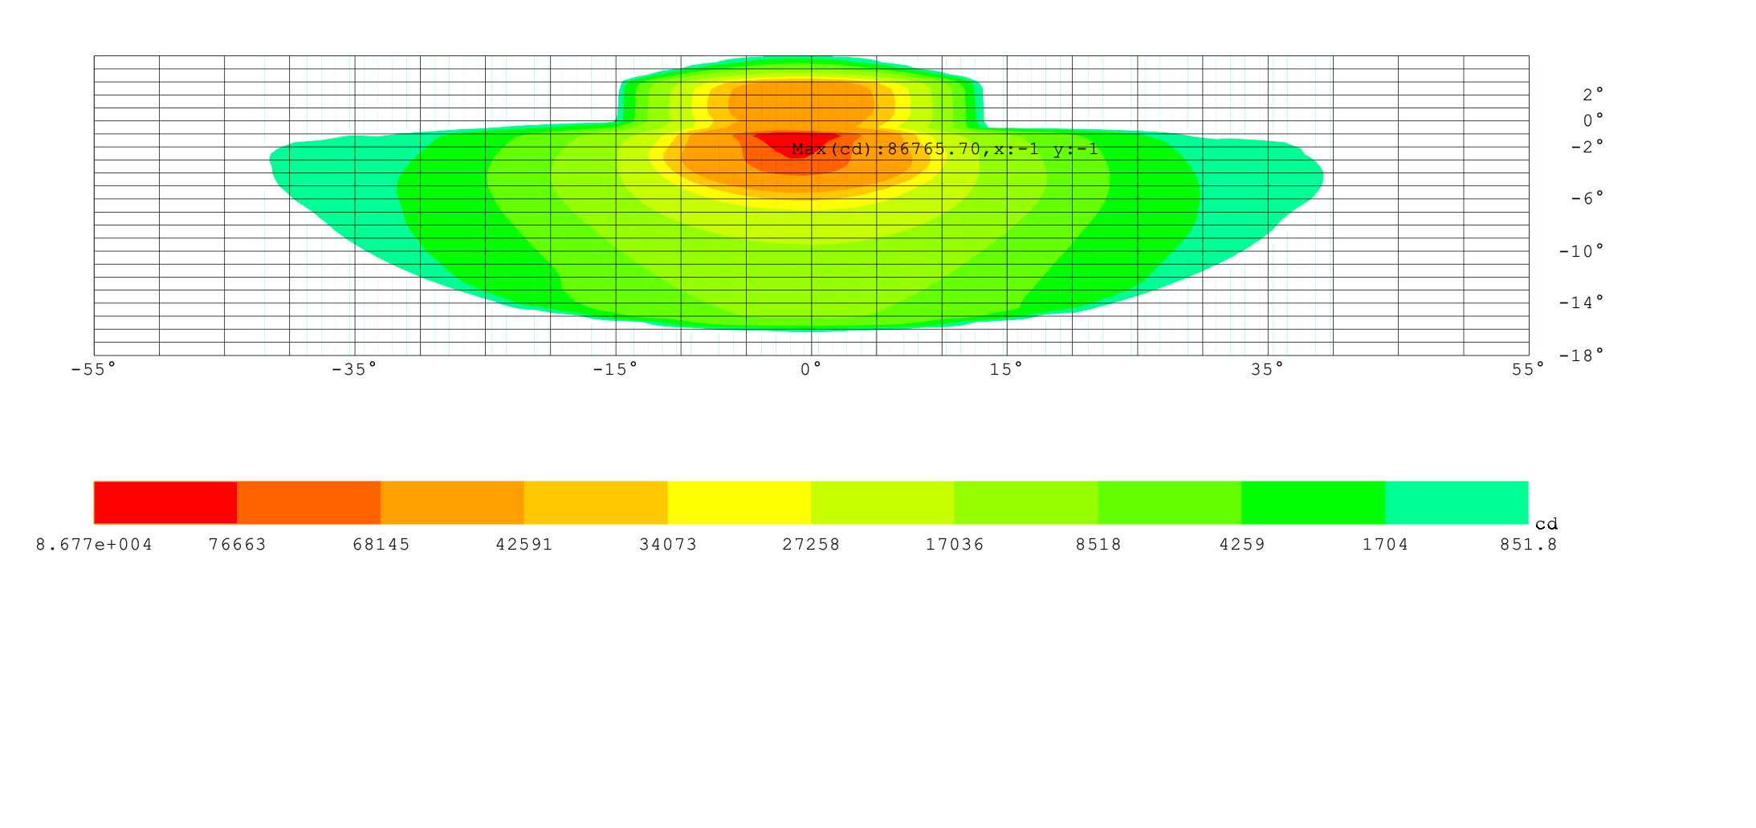Click the legend value 34073

tap(668, 545)
